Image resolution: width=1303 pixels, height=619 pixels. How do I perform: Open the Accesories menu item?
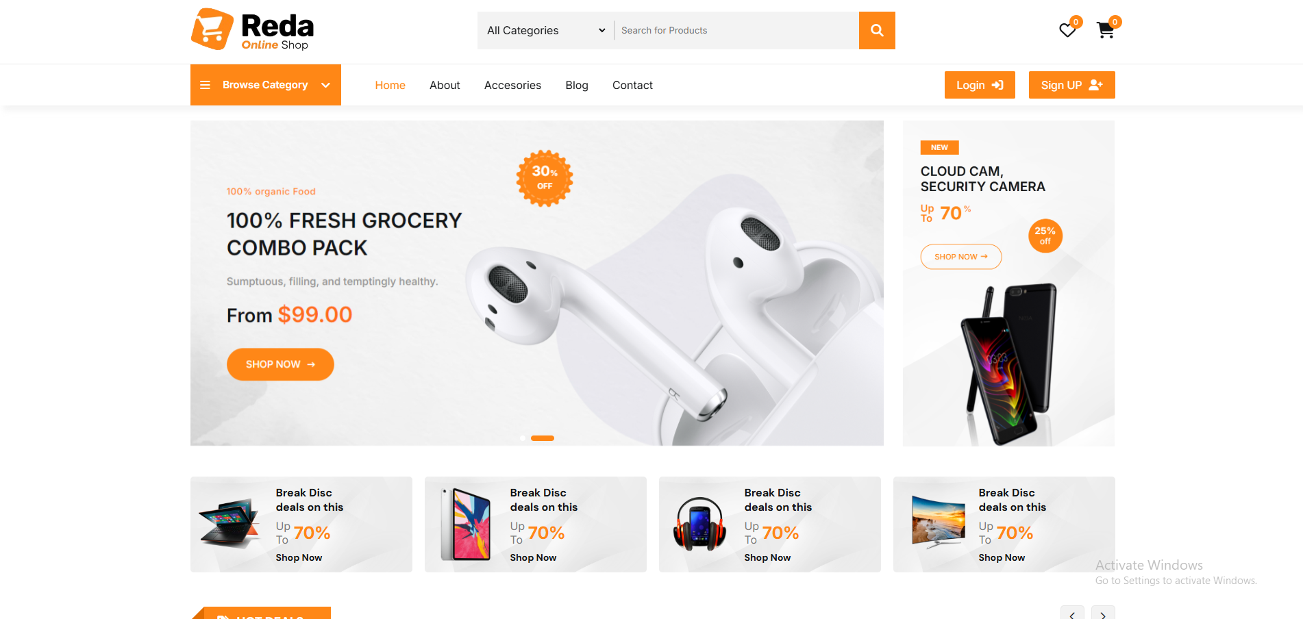pos(512,85)
